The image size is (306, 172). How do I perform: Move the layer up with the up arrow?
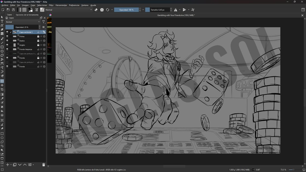[x=25, y=165]
